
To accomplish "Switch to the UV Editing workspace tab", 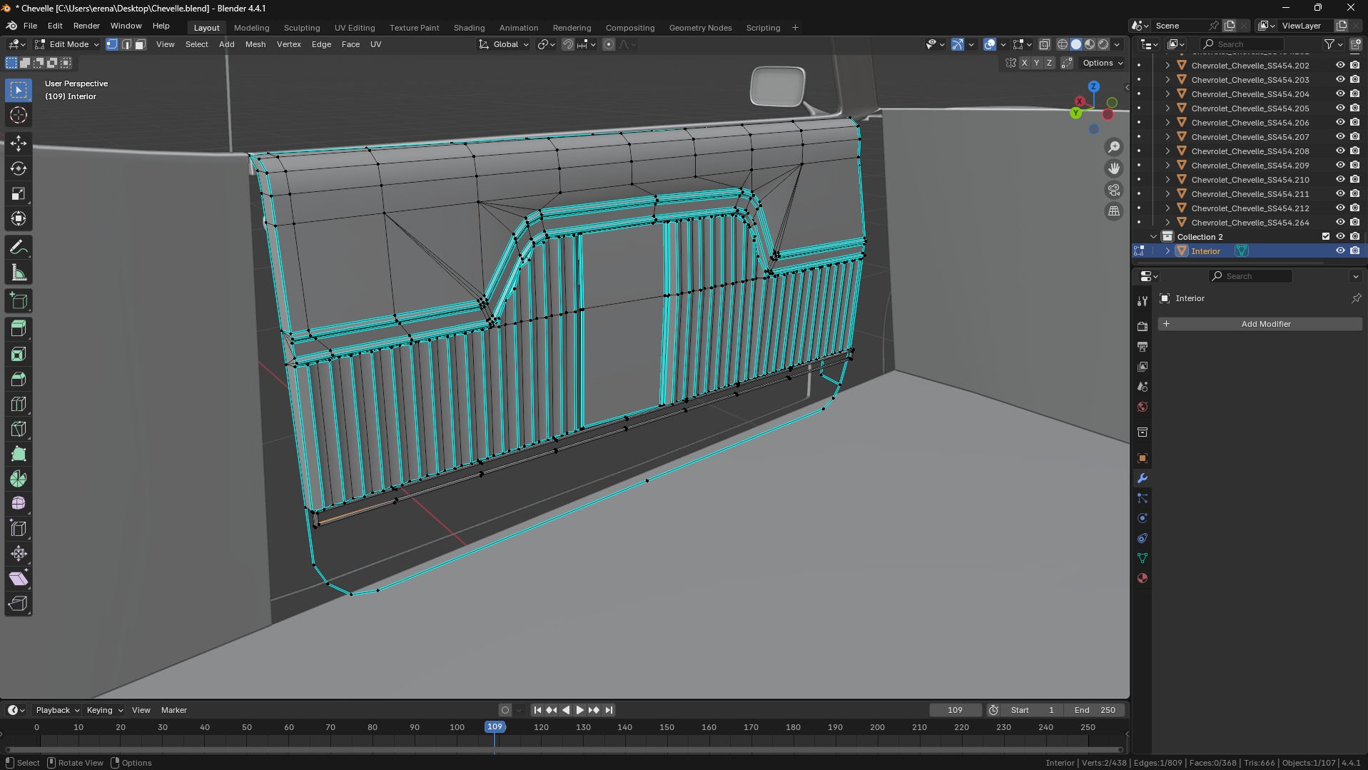I will [355, 28].
